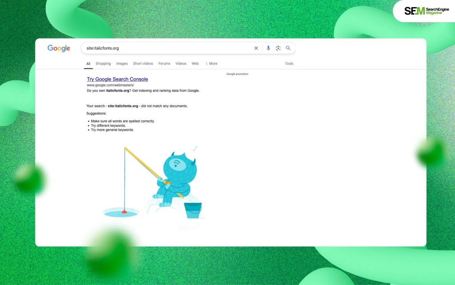
Task: Open Google Lens image search icon
Action: [278, 48]
